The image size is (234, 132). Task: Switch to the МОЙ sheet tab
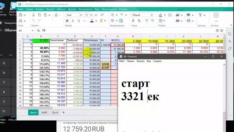[x=44, y=113]
